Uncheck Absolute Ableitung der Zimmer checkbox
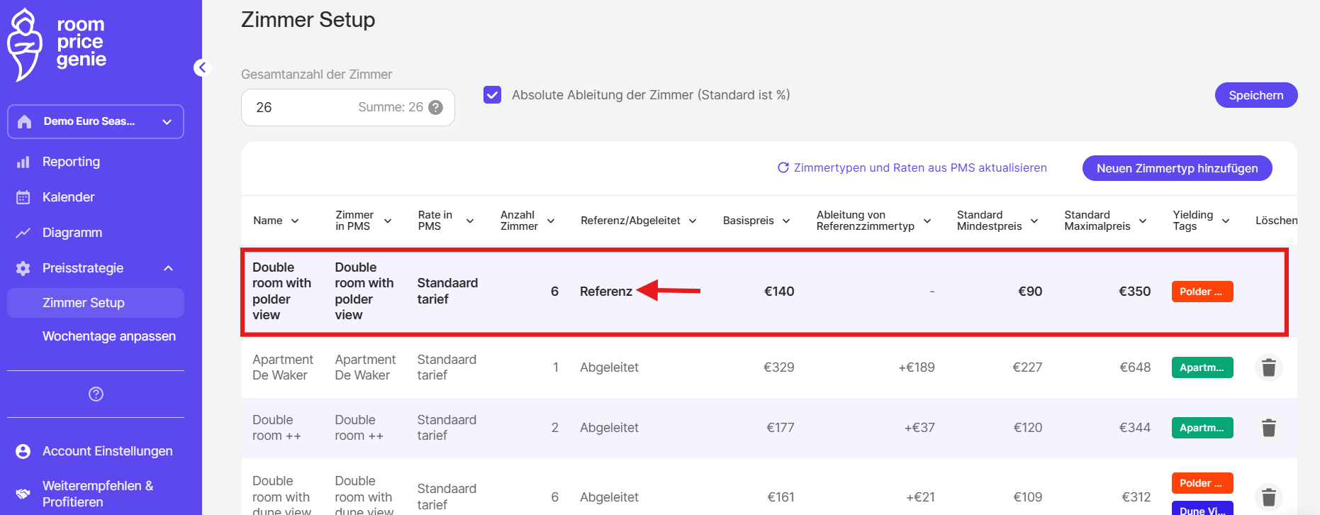Image resolution: width=1320 pixels, height=515 pixels. tap(492, 95)
